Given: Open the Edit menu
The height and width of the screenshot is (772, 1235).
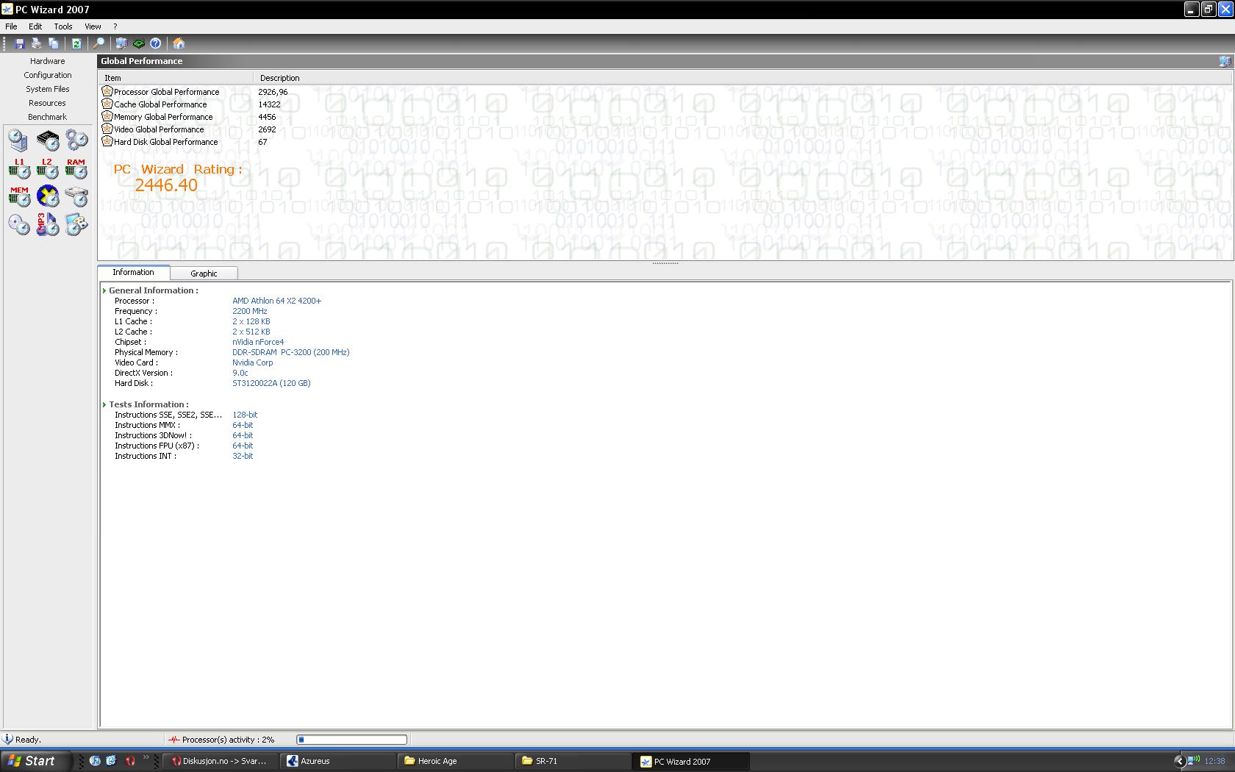Looking at the screenshot, I should point(35,26).
